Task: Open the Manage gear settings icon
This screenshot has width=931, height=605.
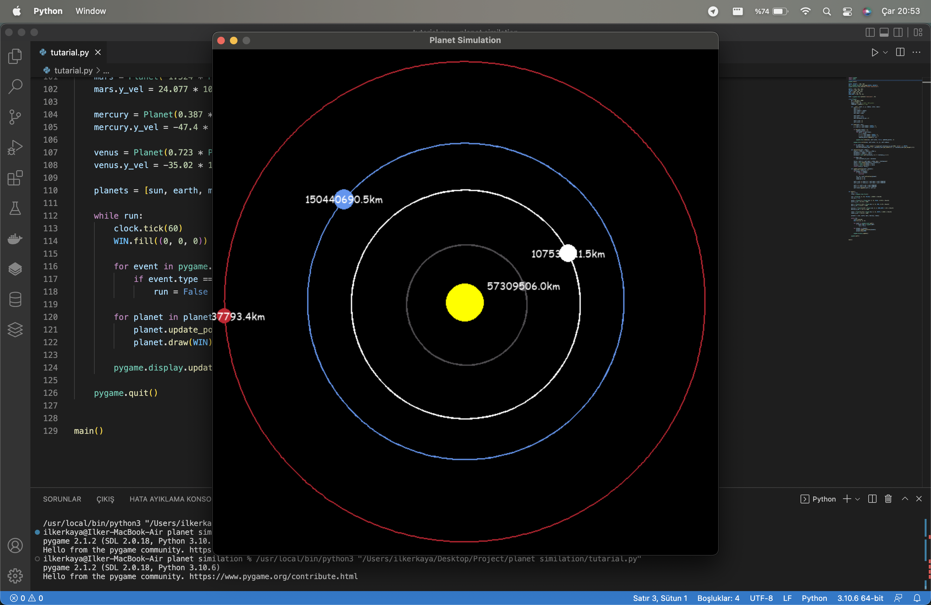Action: point(15,575)
